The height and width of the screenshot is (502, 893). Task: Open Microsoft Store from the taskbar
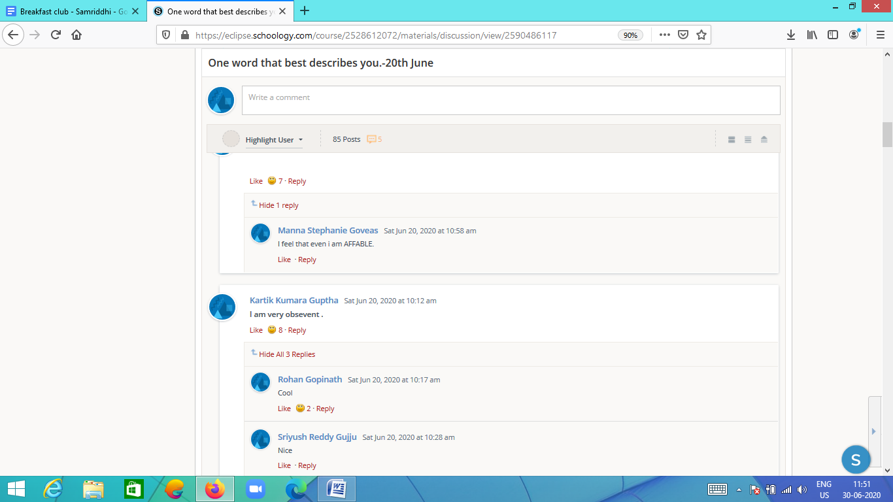pyautogui.click(x=133, y=489)
